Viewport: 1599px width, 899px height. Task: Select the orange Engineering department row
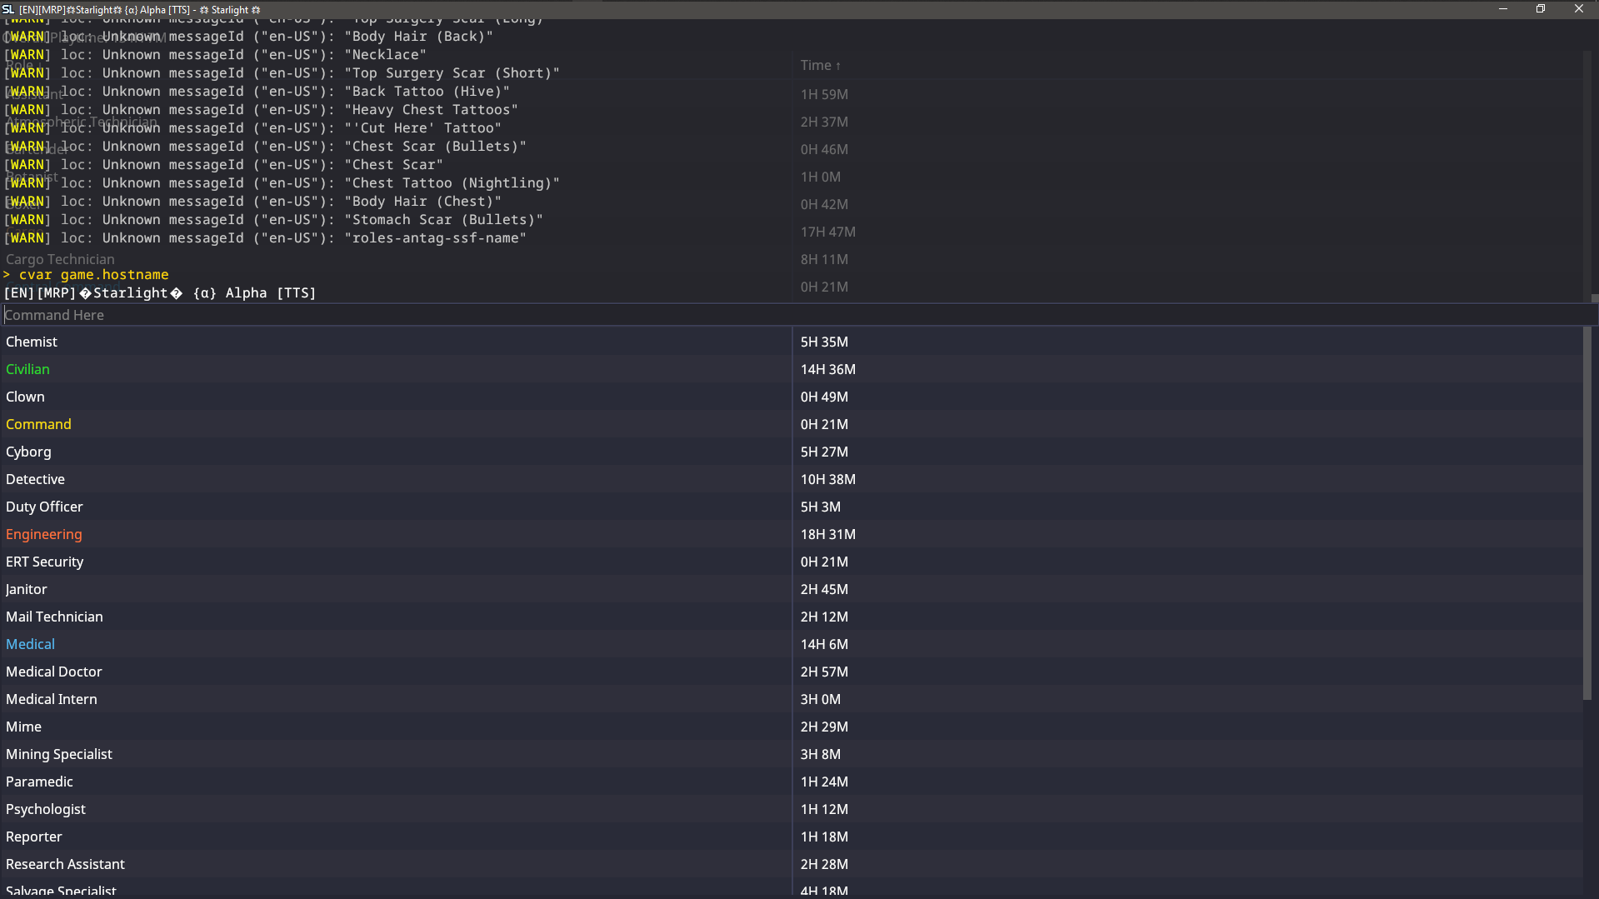pos(43,534)
